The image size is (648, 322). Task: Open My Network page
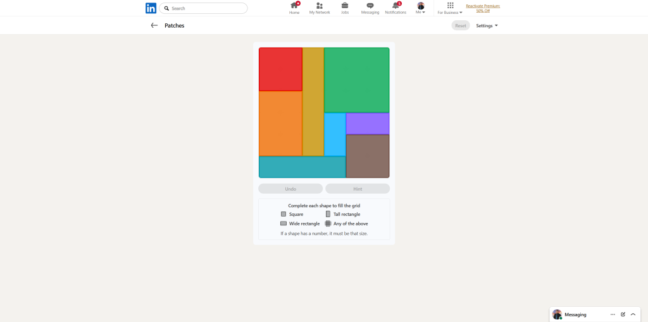point(320,8)
